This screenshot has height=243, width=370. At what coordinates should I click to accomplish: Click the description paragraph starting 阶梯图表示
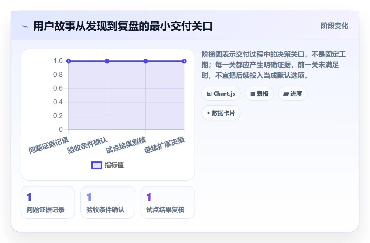(274, 65)
